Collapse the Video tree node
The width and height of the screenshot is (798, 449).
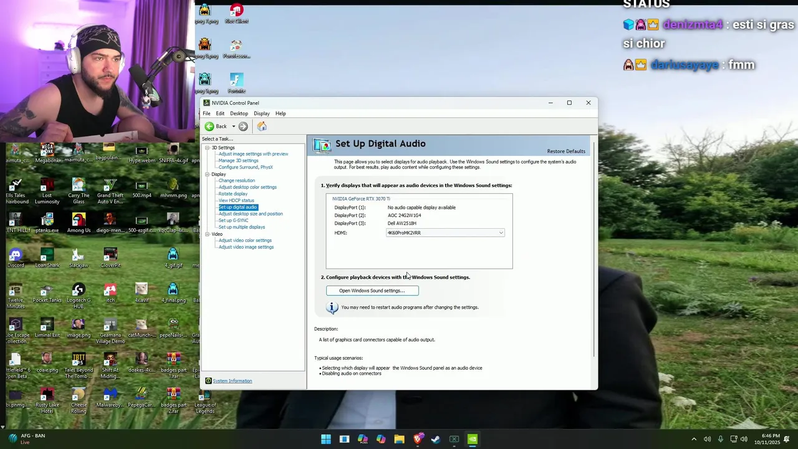point(208,234)
